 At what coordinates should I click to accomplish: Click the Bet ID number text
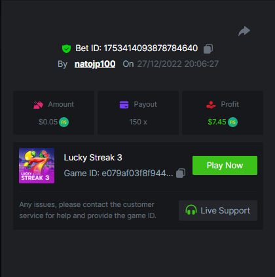point(151,48)
